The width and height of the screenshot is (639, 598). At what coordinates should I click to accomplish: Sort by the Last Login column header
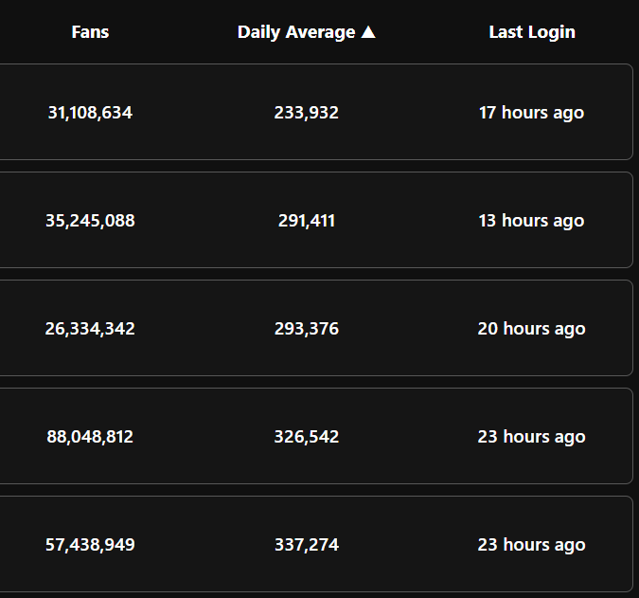[x=531, y=32]
